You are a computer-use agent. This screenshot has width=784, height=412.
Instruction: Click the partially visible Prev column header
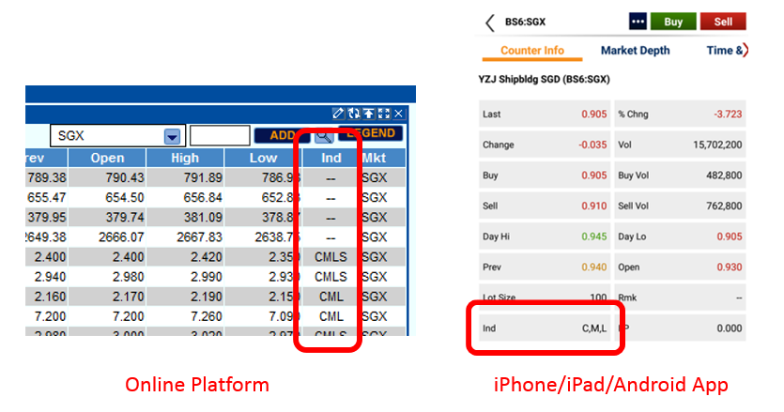[46, 158]
